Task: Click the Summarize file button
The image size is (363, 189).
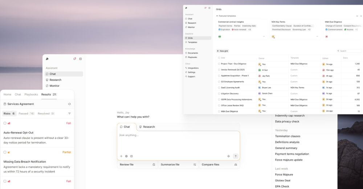Action: pyautogui.click(x=179, y=164)
